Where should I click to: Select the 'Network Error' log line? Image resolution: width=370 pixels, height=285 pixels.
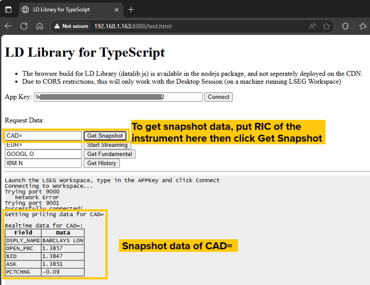tap(37, 197)
